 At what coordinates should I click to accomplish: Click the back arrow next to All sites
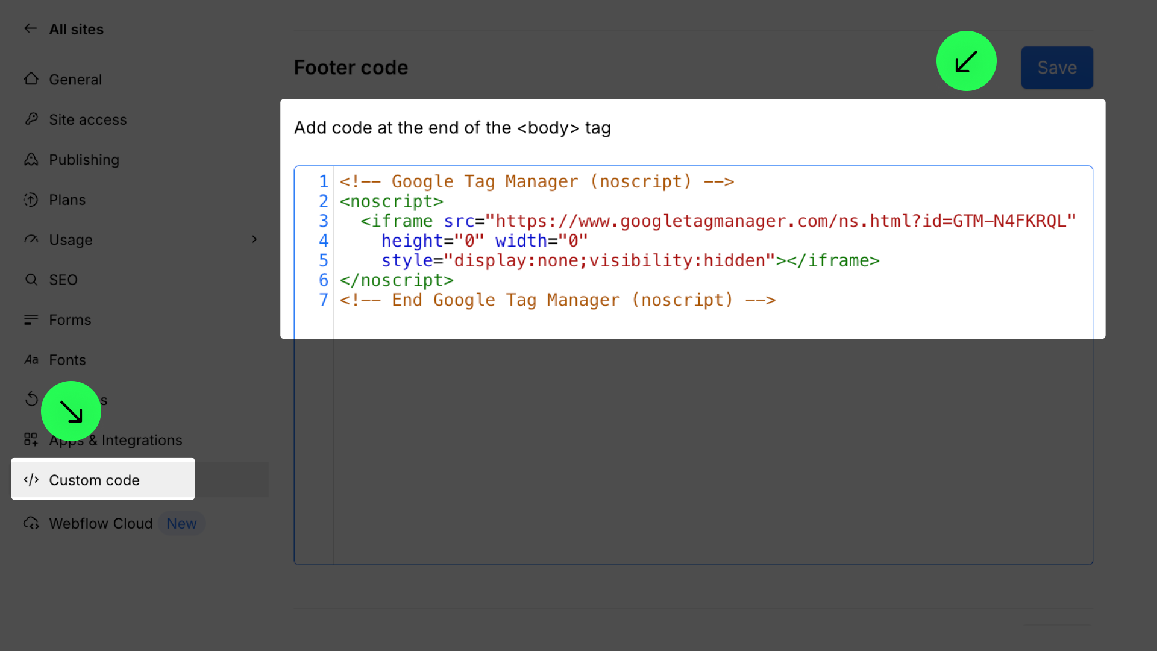[x=30, y=28]
